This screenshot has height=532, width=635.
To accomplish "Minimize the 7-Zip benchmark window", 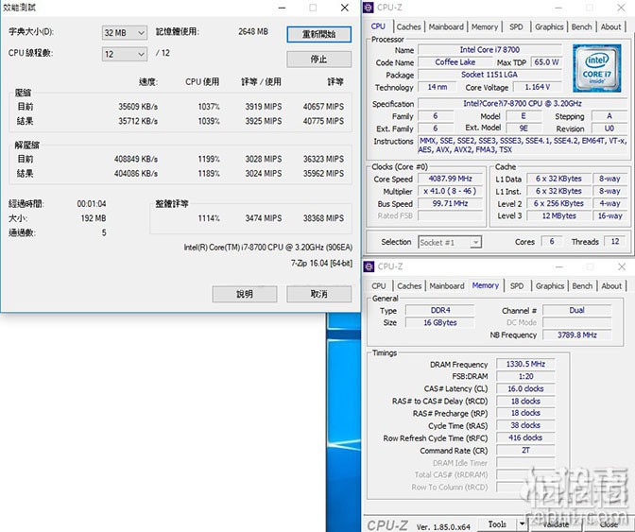I will (283, 8).
